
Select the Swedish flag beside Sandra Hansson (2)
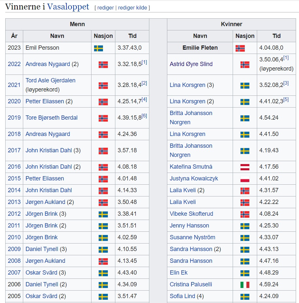(x=245, y=250)
